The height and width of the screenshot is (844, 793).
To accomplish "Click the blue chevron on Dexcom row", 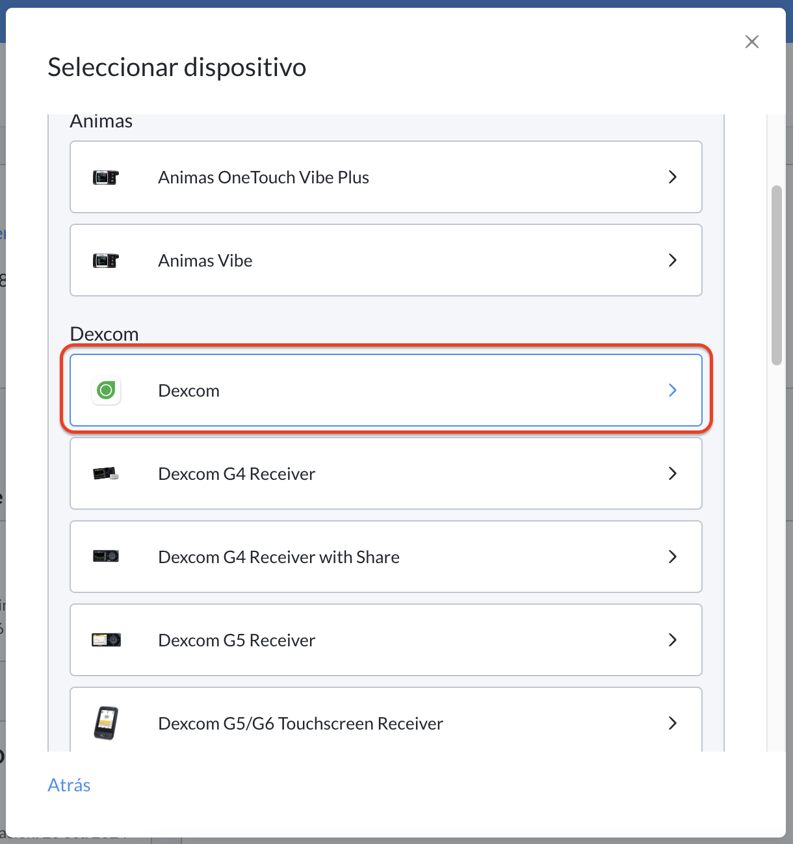I will pyautogui.click(x=673, y=390).
